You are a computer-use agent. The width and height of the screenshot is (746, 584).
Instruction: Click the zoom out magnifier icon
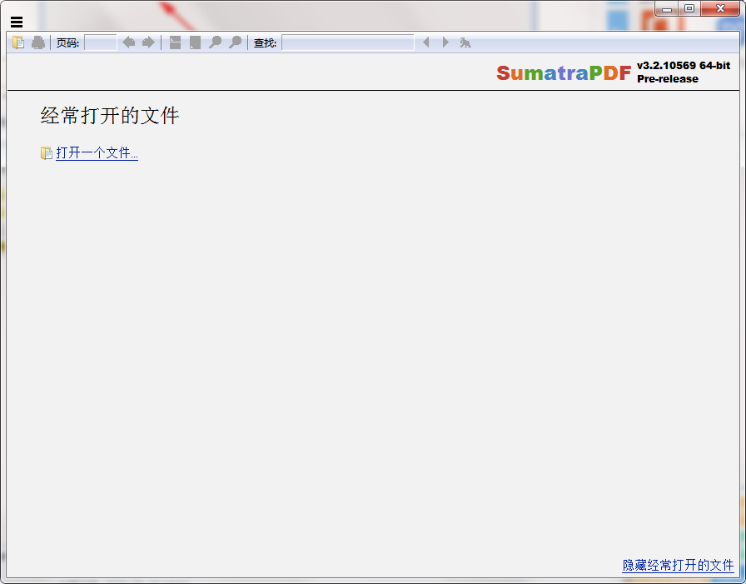(x=215, y=42)
